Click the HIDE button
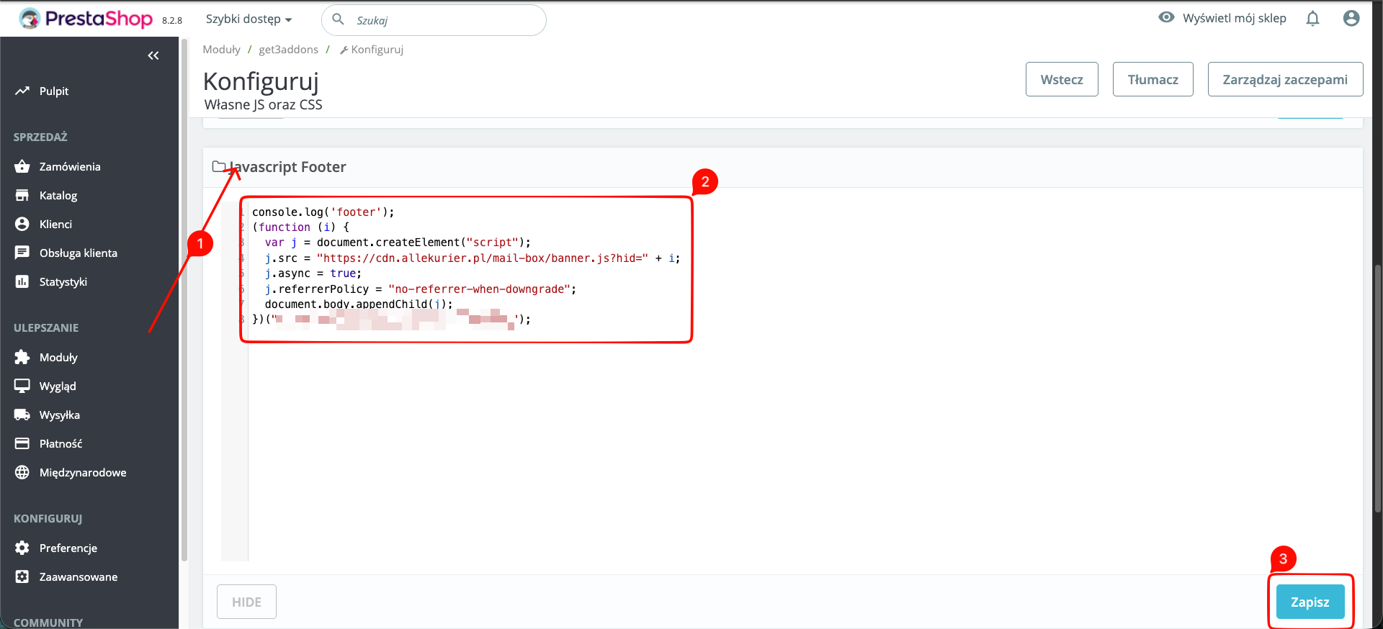Viewport: 1383px width, 629px height. [x=246, y=602]
